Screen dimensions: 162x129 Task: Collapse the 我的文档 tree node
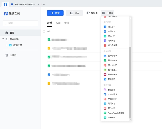[3, 39]
